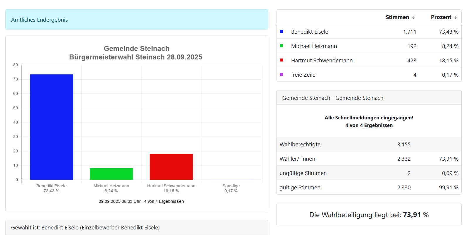Click the Prozent column header
The height and width of the screenshot is (235, 469).
(x=441, y=17)
